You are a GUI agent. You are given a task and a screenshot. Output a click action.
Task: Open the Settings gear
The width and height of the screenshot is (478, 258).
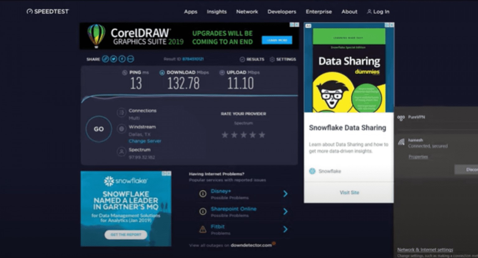click(x=272, y=59)
